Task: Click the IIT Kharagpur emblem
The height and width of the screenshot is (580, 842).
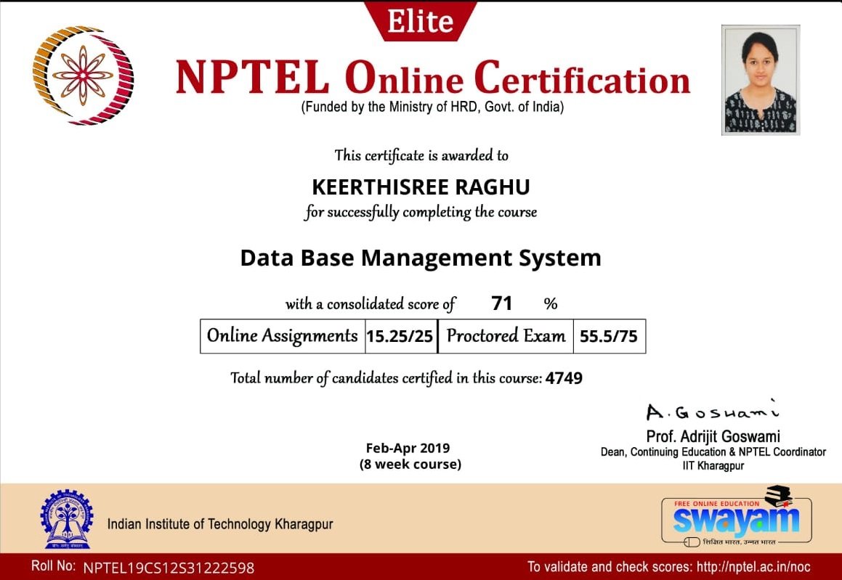Action: point(67,519)
